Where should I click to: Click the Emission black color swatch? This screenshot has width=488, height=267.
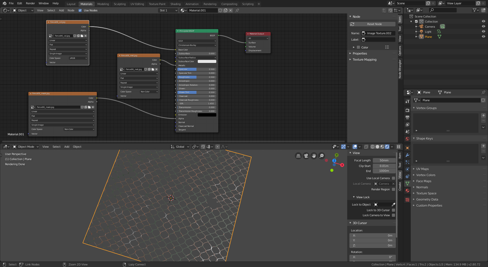click(207, 115)
